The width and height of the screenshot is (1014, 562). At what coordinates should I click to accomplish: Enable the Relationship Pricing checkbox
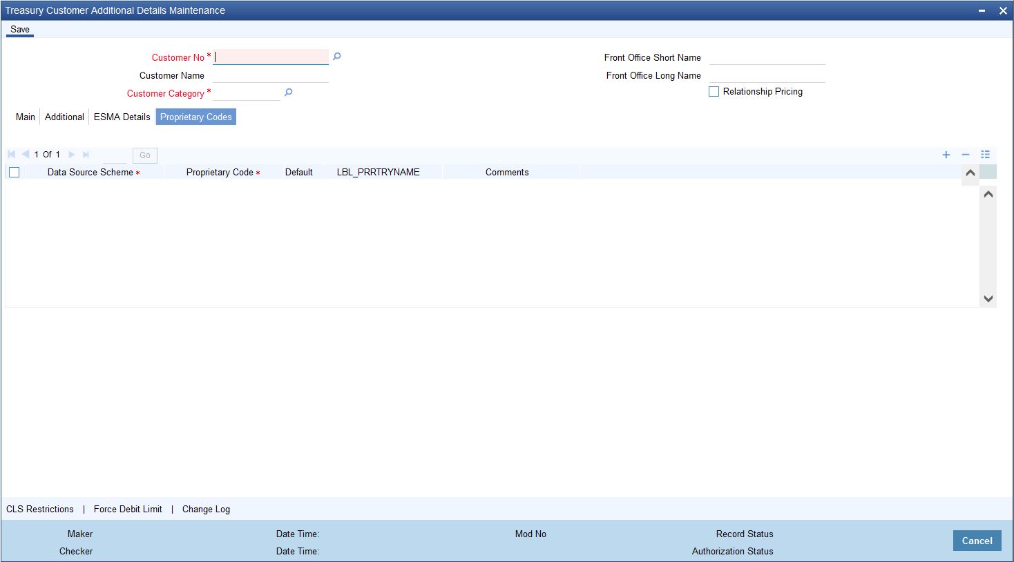(714, 91)
